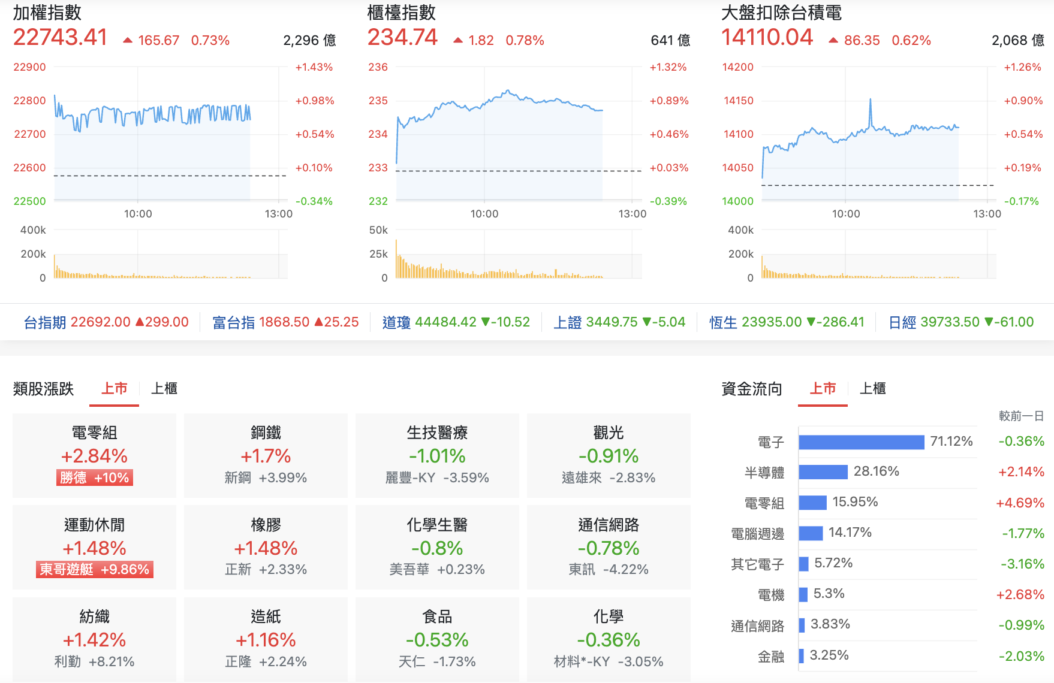This screenshot has height=683, width=1054.
Task: Click 加權指數 value 22743.41
Action: coord(60,37)
